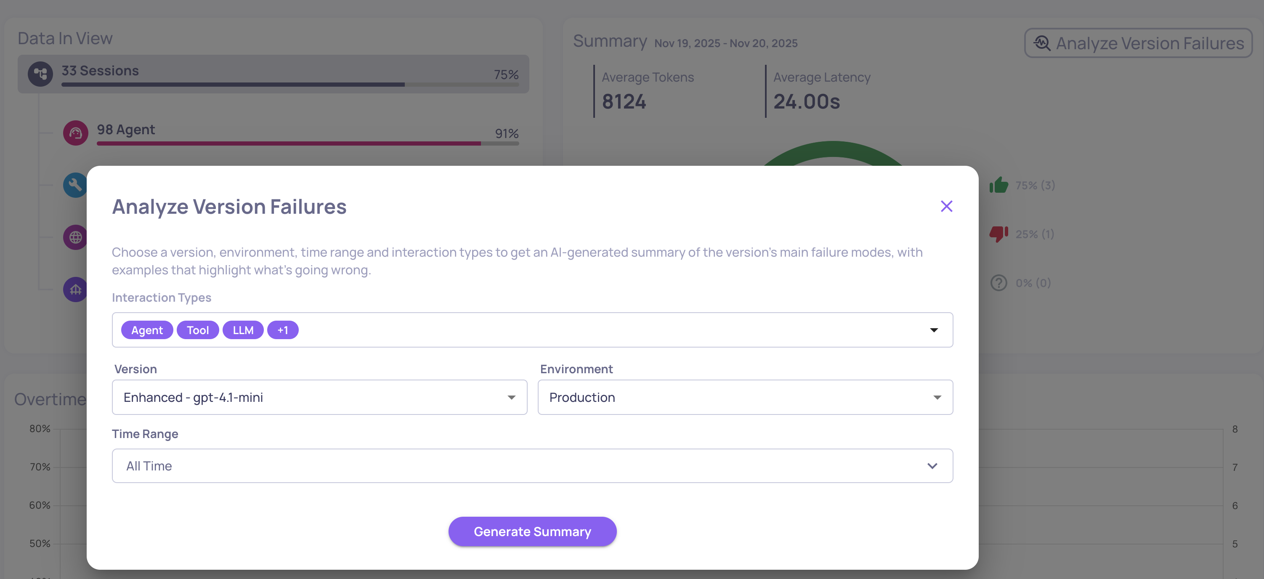Click the LLM chip tag
The image size is (1264, 579).
pyautogui.click(x=243, y=330)
